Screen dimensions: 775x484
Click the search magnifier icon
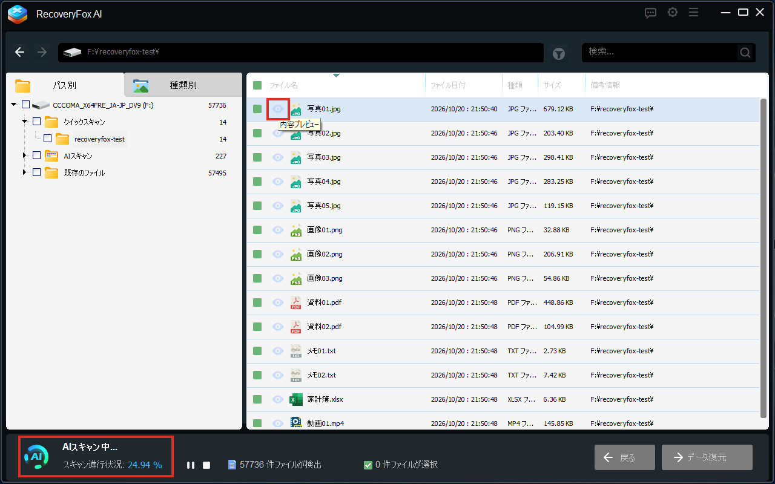(745, 53)
